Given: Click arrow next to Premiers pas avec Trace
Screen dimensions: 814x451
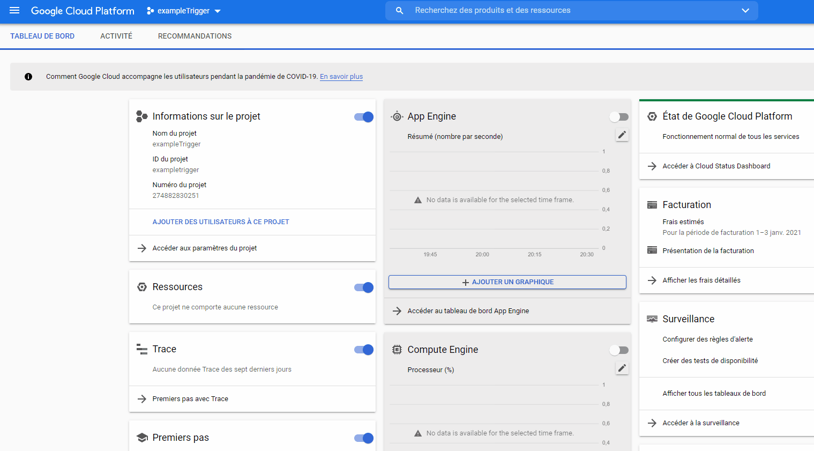Looking at the screenshot, I should (142, 399).
